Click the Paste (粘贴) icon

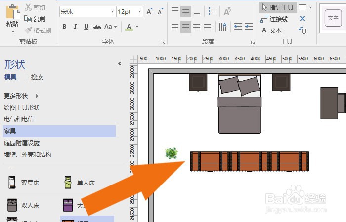(x=13, y=12)
